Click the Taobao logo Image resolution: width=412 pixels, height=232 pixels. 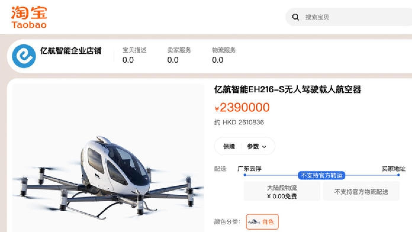pyautogui.click(x=29, y=17)
